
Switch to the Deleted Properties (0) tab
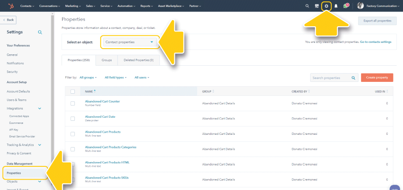click(138, 60)
